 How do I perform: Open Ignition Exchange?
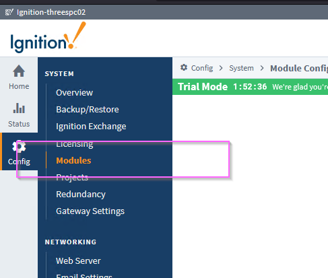[91, 127]
